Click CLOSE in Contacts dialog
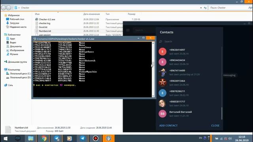The width and height of the screenshot is (253, 142). [215, 125]
